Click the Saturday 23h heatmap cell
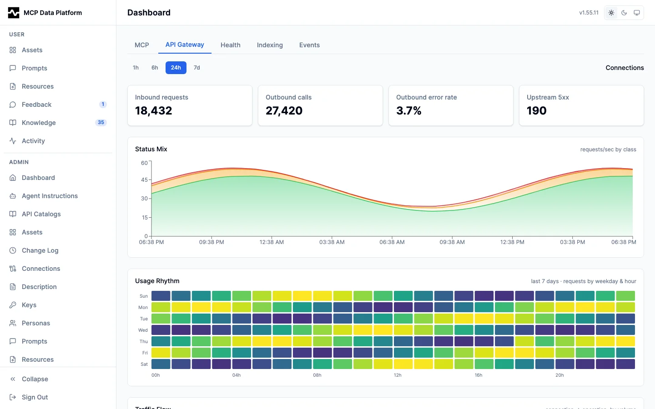The width and height of the screenshot is (655, 409). (625, 364)
